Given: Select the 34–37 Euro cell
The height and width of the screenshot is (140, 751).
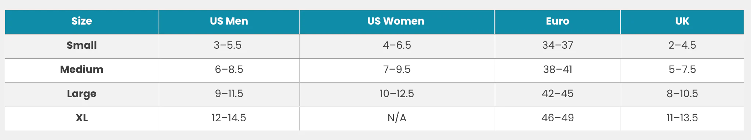Looking at the screenshot, I should click(558, 45).
